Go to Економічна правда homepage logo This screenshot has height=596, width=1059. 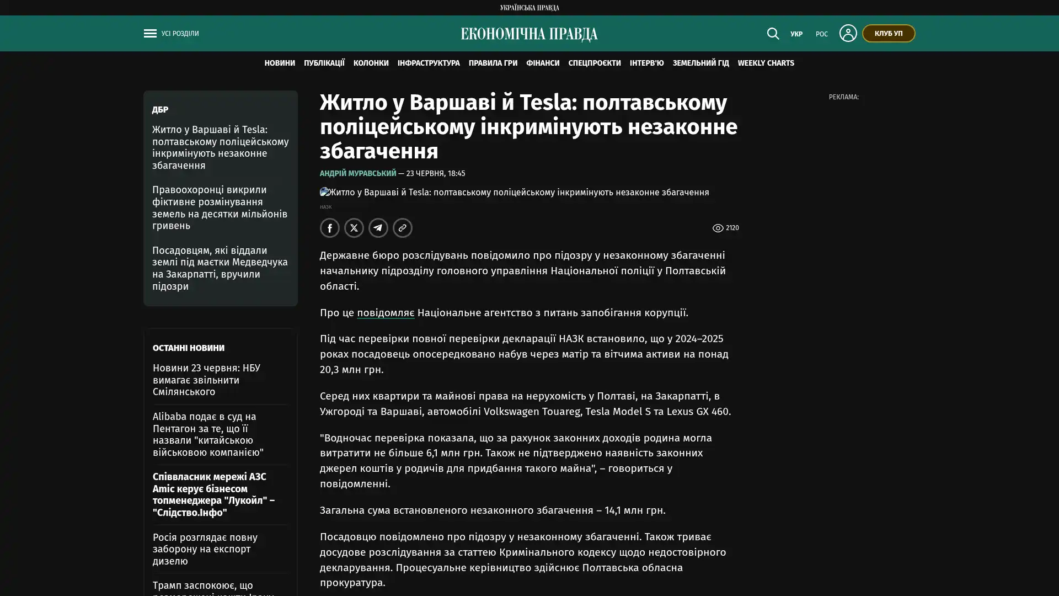pyautogui.click(x=529, y=34)
